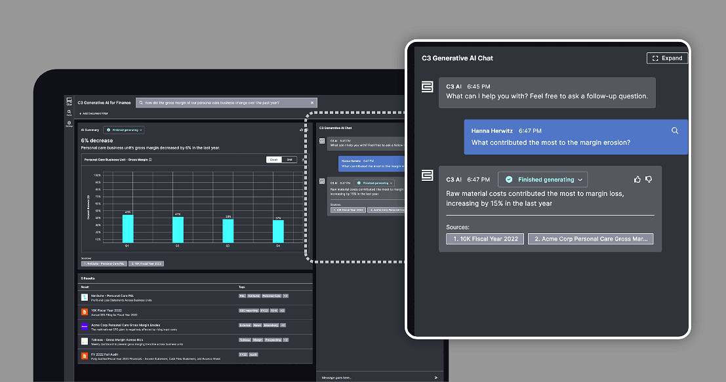Click the magnifier icon in the search bar

(x=141, y=103)
